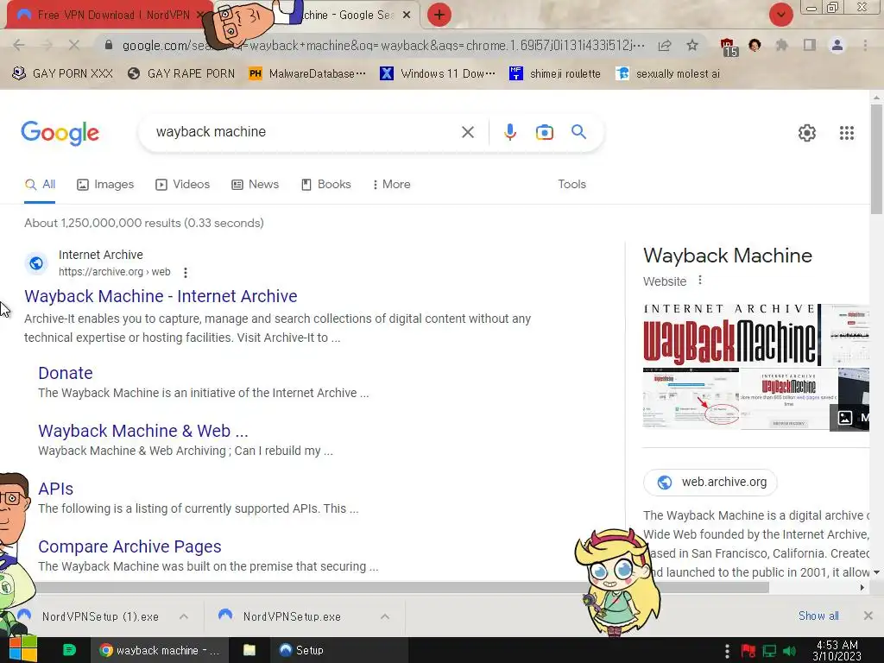Expand the More search filters menu
The height and width of the screenshot is (663, 884).
tap(391, 185)
